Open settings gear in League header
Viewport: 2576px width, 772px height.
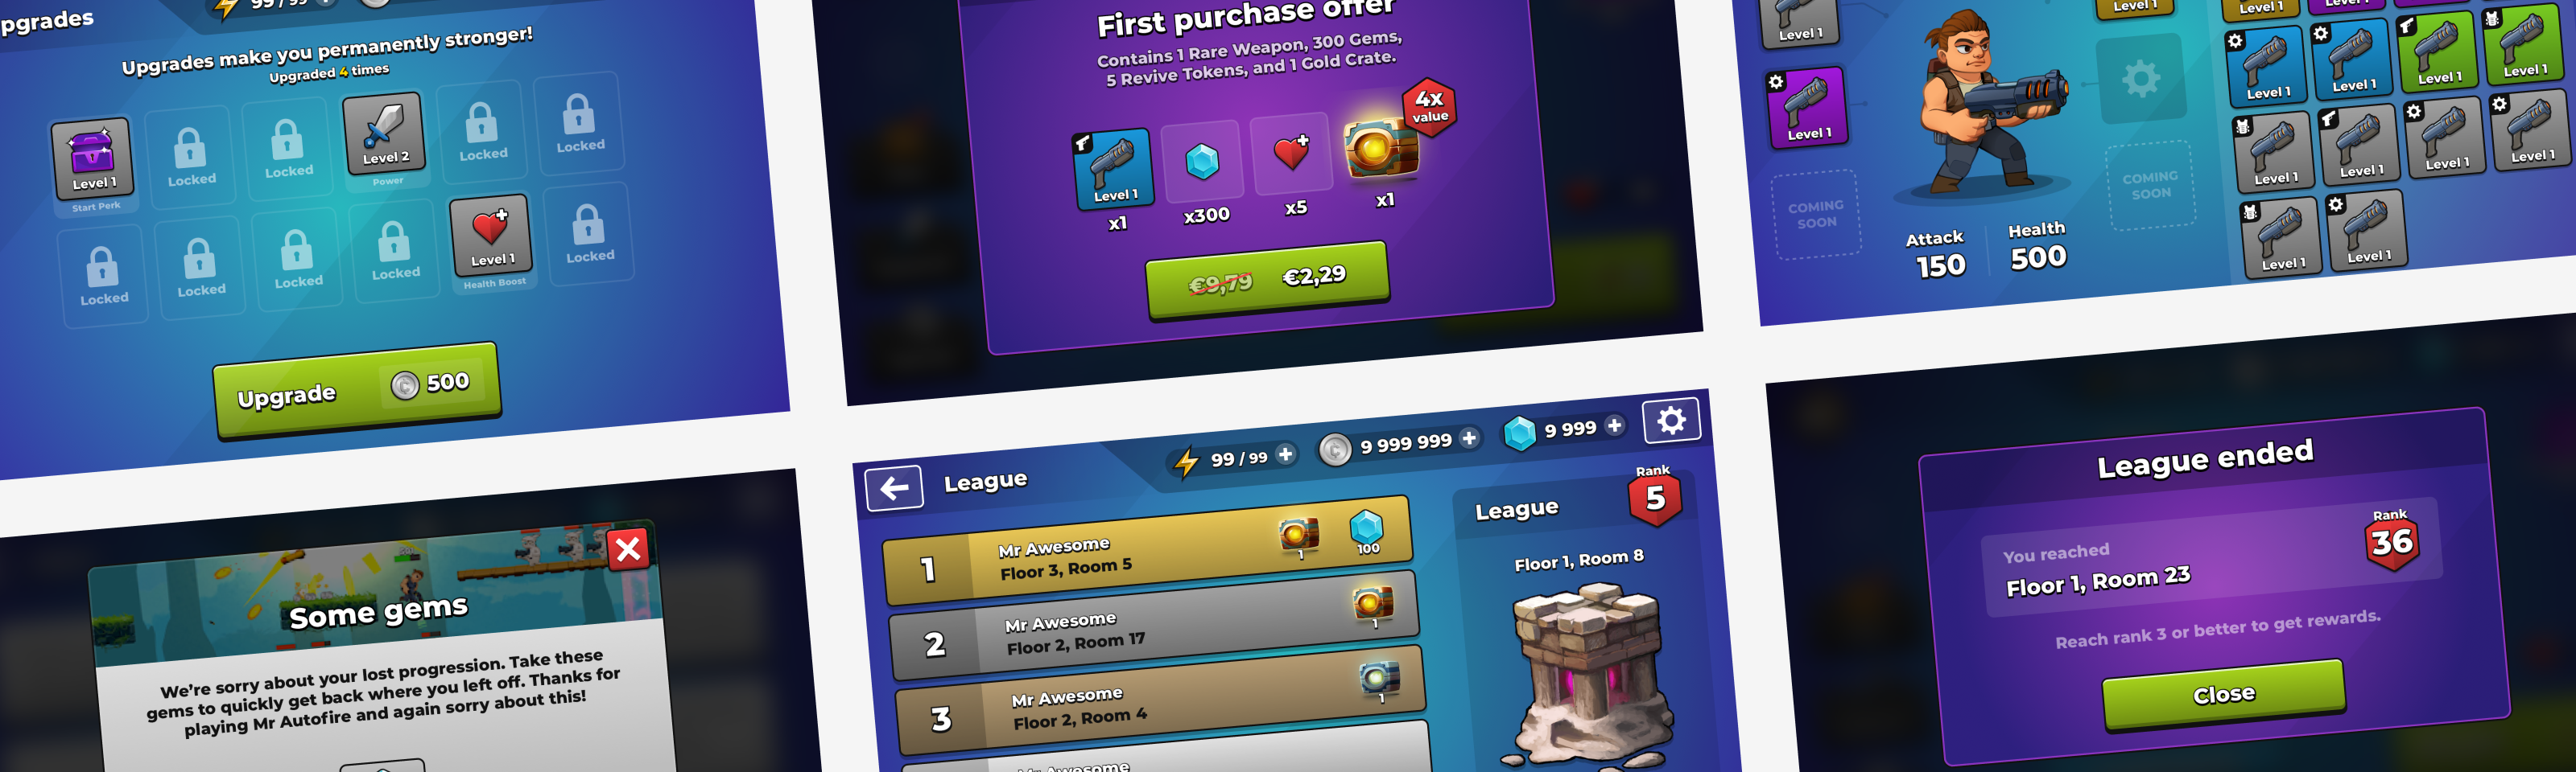pyautogui.click(x=1671, y=421)
